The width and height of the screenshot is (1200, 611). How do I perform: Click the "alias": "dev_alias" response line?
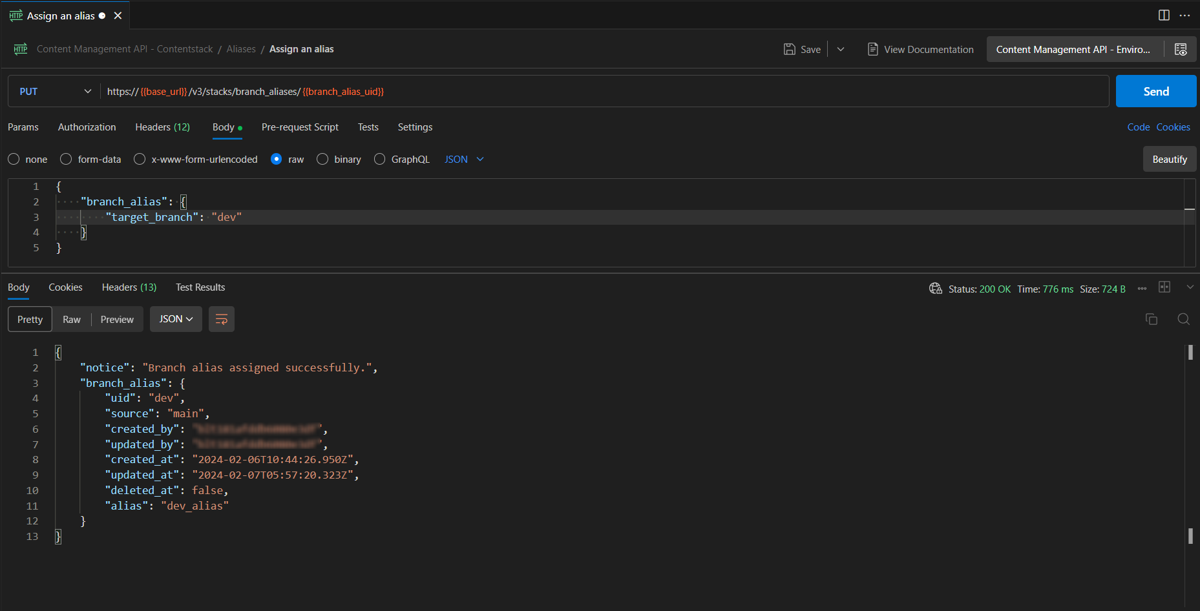coord(167,506)
